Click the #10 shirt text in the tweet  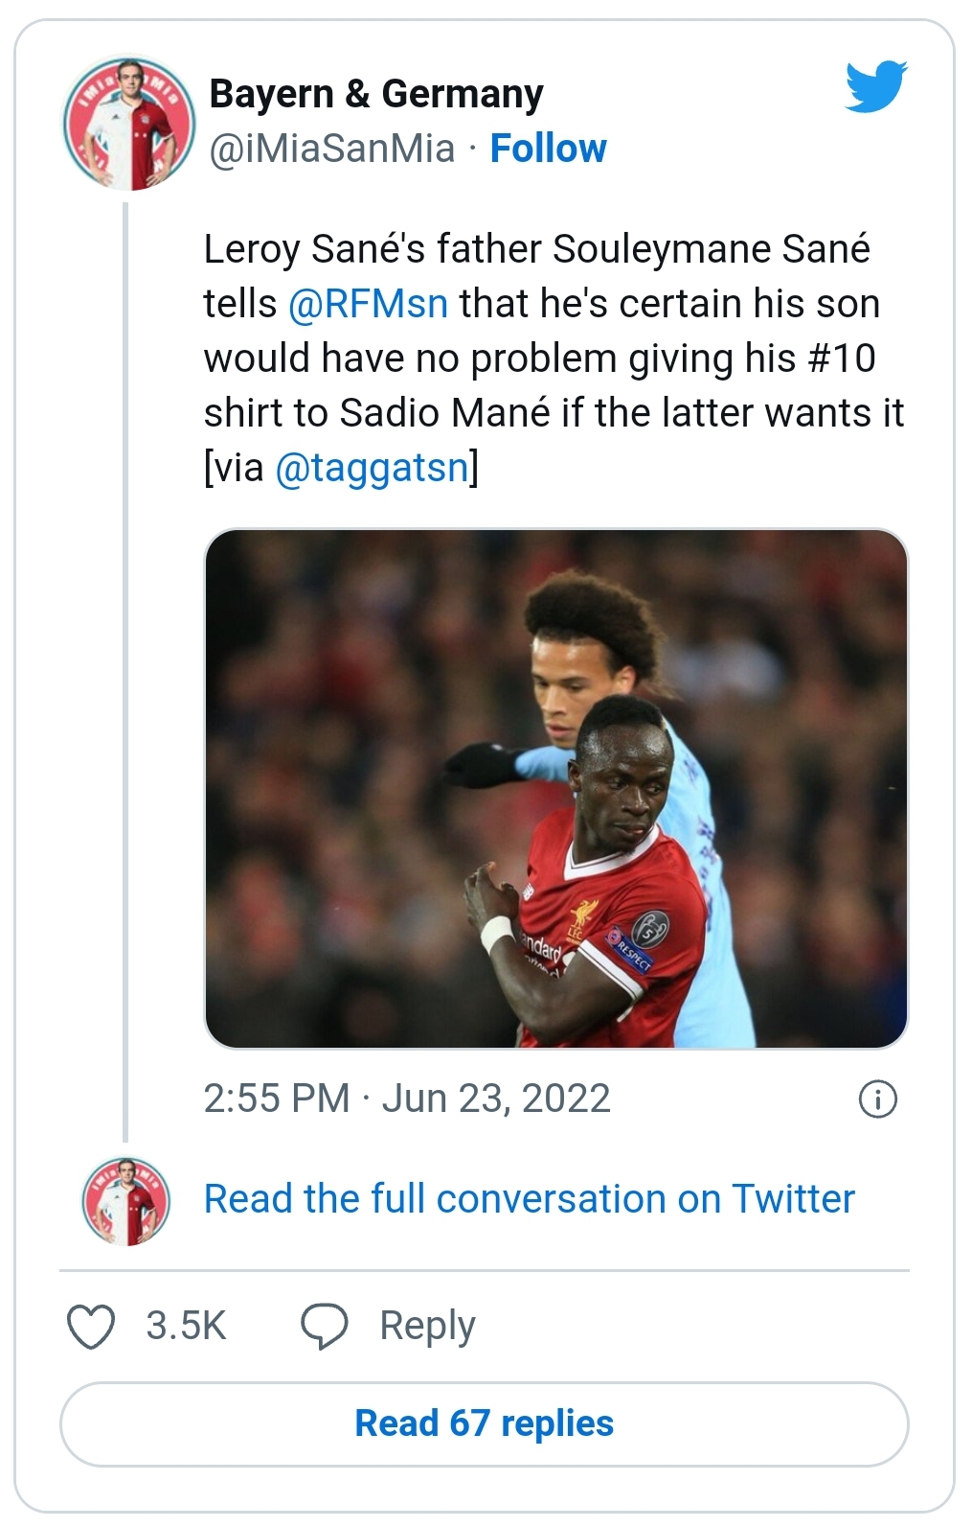[841, 359]
